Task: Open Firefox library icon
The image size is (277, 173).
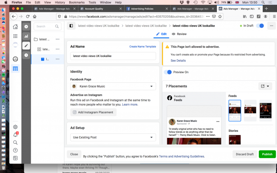Action: (x=245, y=17)
